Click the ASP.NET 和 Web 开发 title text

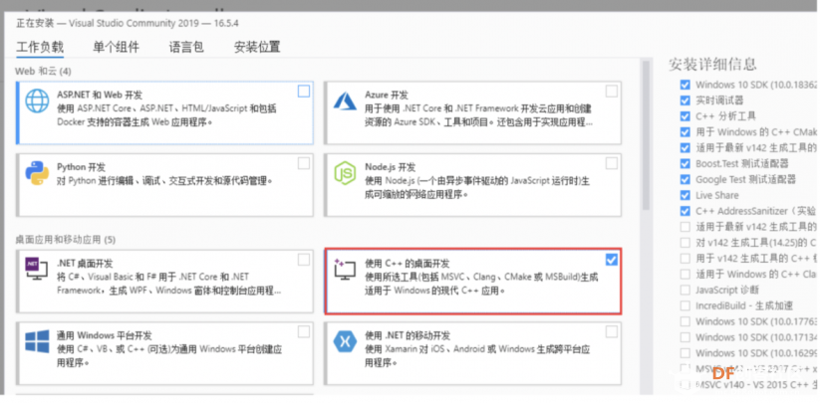click(100, 95)
